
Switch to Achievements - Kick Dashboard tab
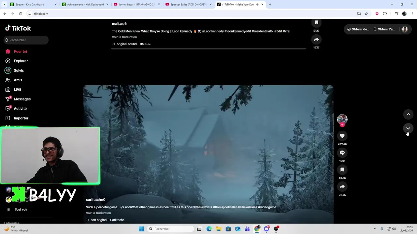pos(85,5)
